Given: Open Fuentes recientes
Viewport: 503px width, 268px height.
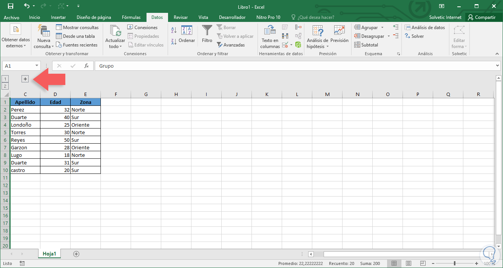Looking at the screenshot, I should (77, 45).
